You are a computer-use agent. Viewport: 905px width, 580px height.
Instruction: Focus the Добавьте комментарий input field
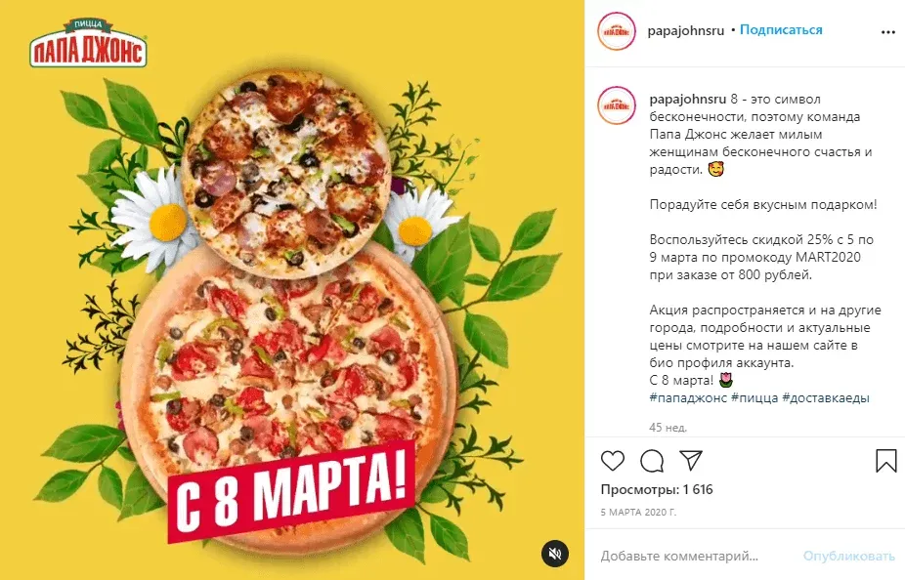point(694,556)
